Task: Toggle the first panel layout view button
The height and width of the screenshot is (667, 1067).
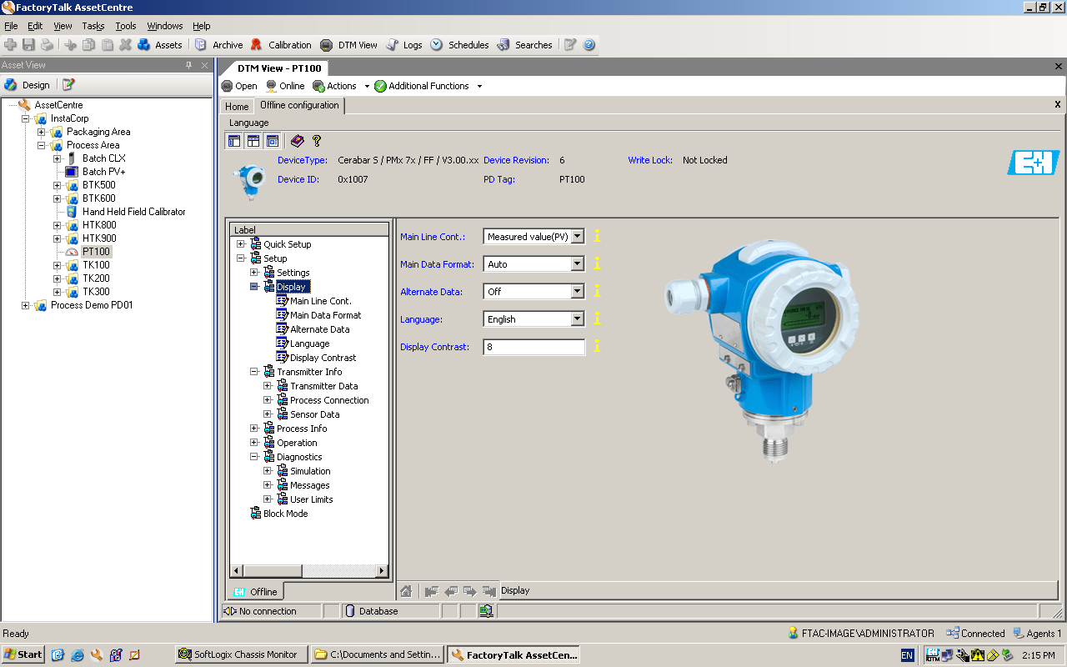Action: [x=234, y=141]
